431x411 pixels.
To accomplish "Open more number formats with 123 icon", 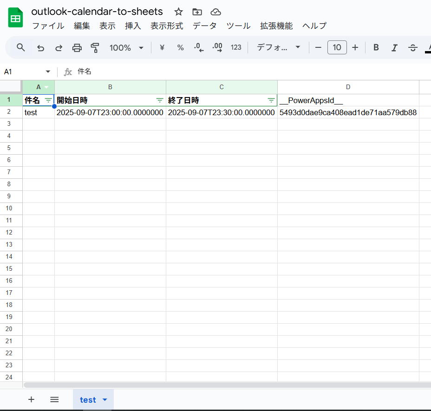I will click(x=236, y=47).
